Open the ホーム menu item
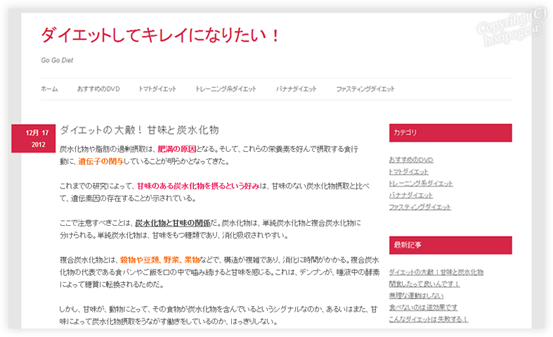The image size is (553, 337). [49, 89]
